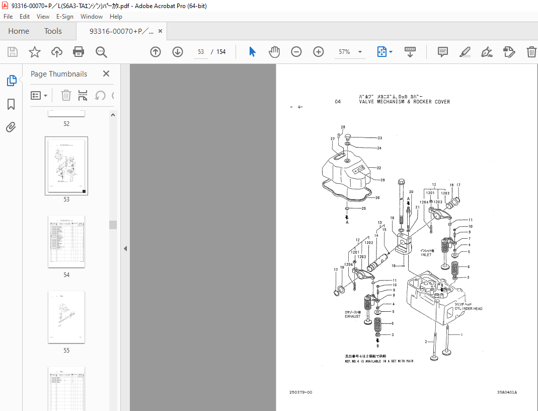This screenshot has width=538, height=411.
Task: Click code 35A0401A at page bottom
Action: (x=507, y=392)
